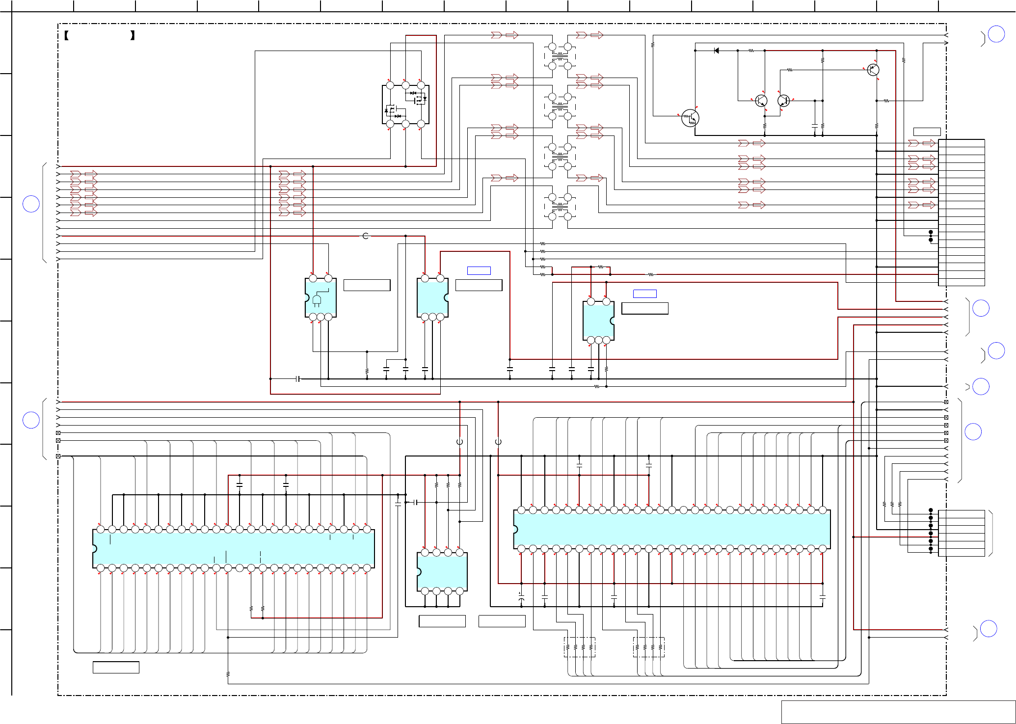Click the lowest of the four filter coils
Viewport: 1016px width, 724px height.
[560, 207]
